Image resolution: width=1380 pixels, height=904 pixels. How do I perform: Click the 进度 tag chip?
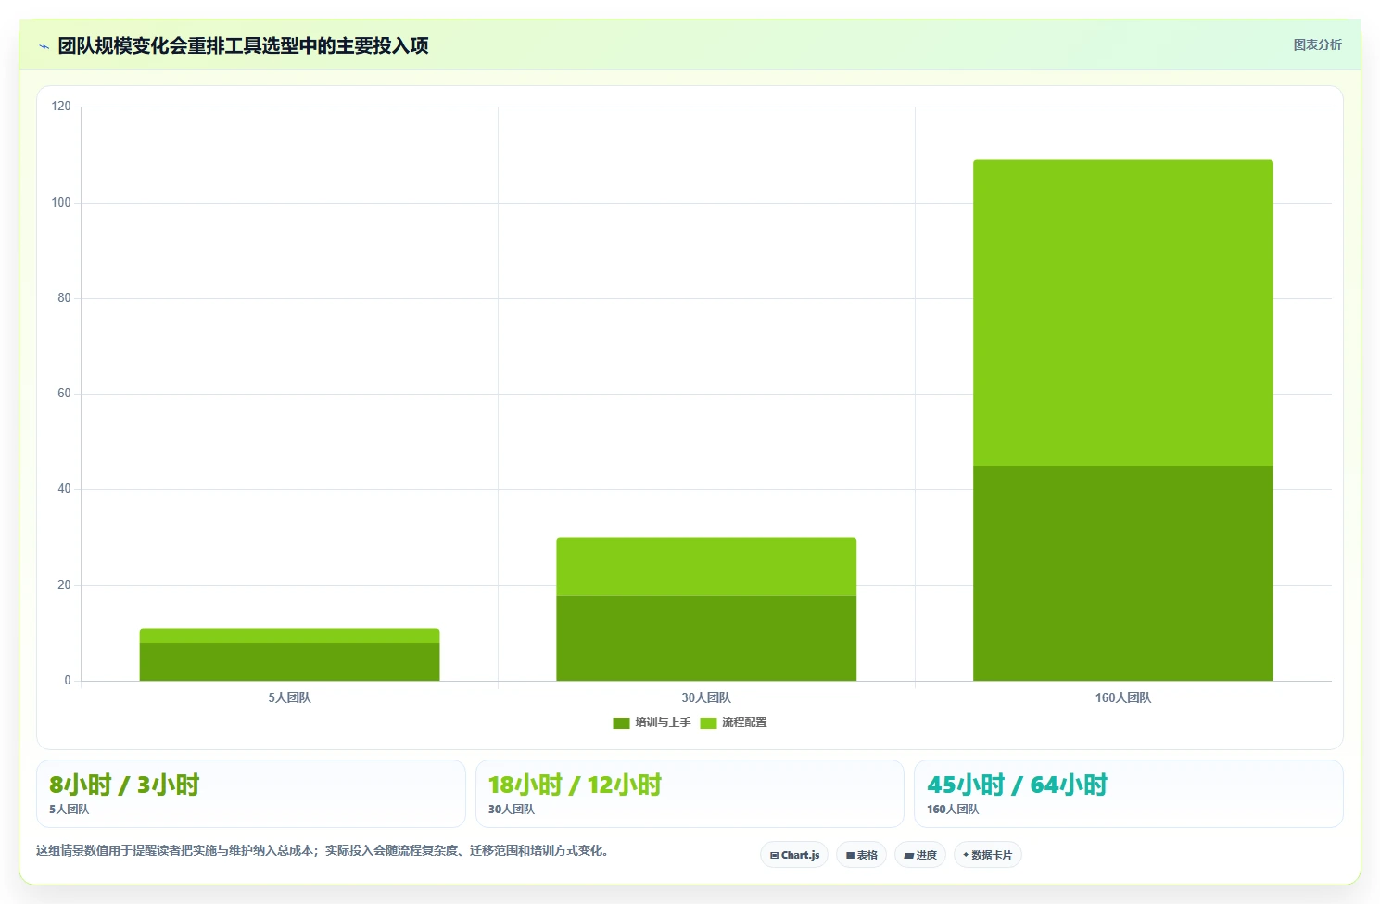(x=920, y=855)
